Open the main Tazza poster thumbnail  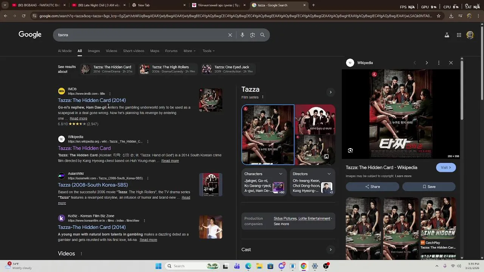(x=268, y=135)
